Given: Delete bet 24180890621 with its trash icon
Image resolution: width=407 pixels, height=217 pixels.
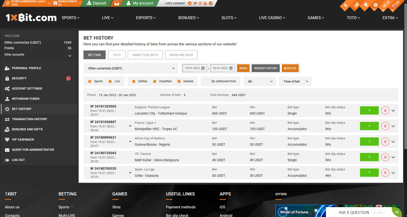Looking at the screenshot, I should pyautogui.click(x=385, y=141).
